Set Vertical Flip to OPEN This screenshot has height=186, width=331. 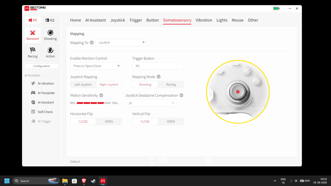171,121
